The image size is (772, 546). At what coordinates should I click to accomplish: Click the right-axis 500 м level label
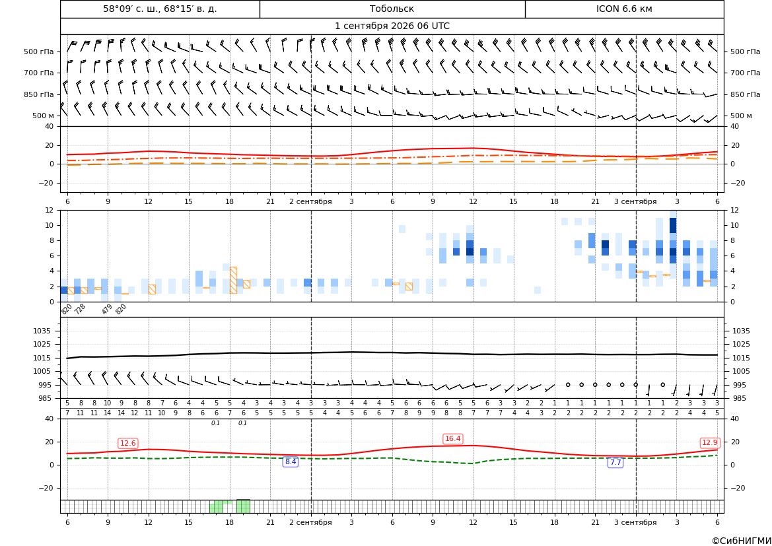point(741,116)
